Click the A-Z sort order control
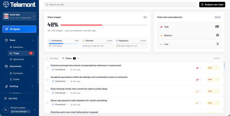Screen dimensions: 230x116 [216, 58]
